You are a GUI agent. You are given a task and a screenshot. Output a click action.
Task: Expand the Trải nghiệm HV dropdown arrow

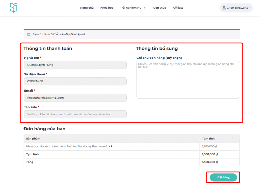144,8
